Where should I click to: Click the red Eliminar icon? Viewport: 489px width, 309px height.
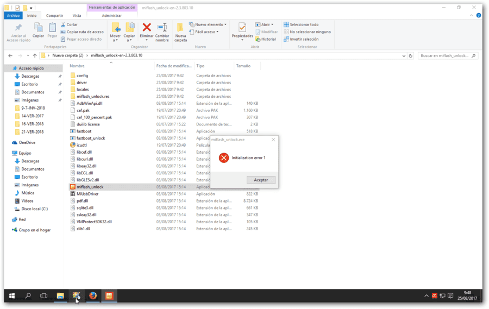point(147,28)
